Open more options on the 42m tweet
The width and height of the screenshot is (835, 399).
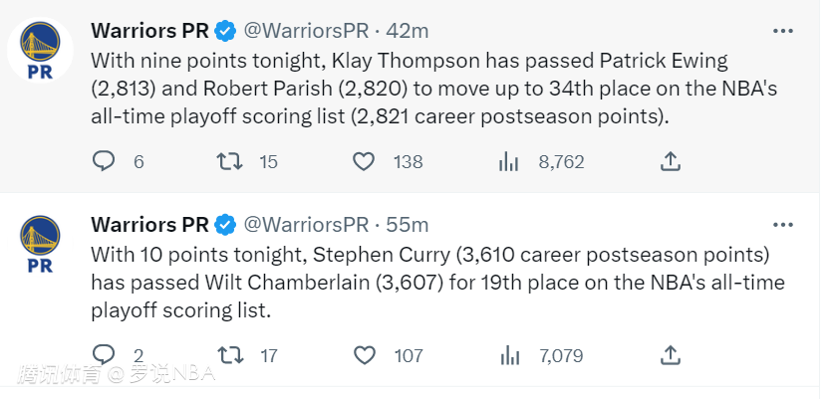click(782, 31)
